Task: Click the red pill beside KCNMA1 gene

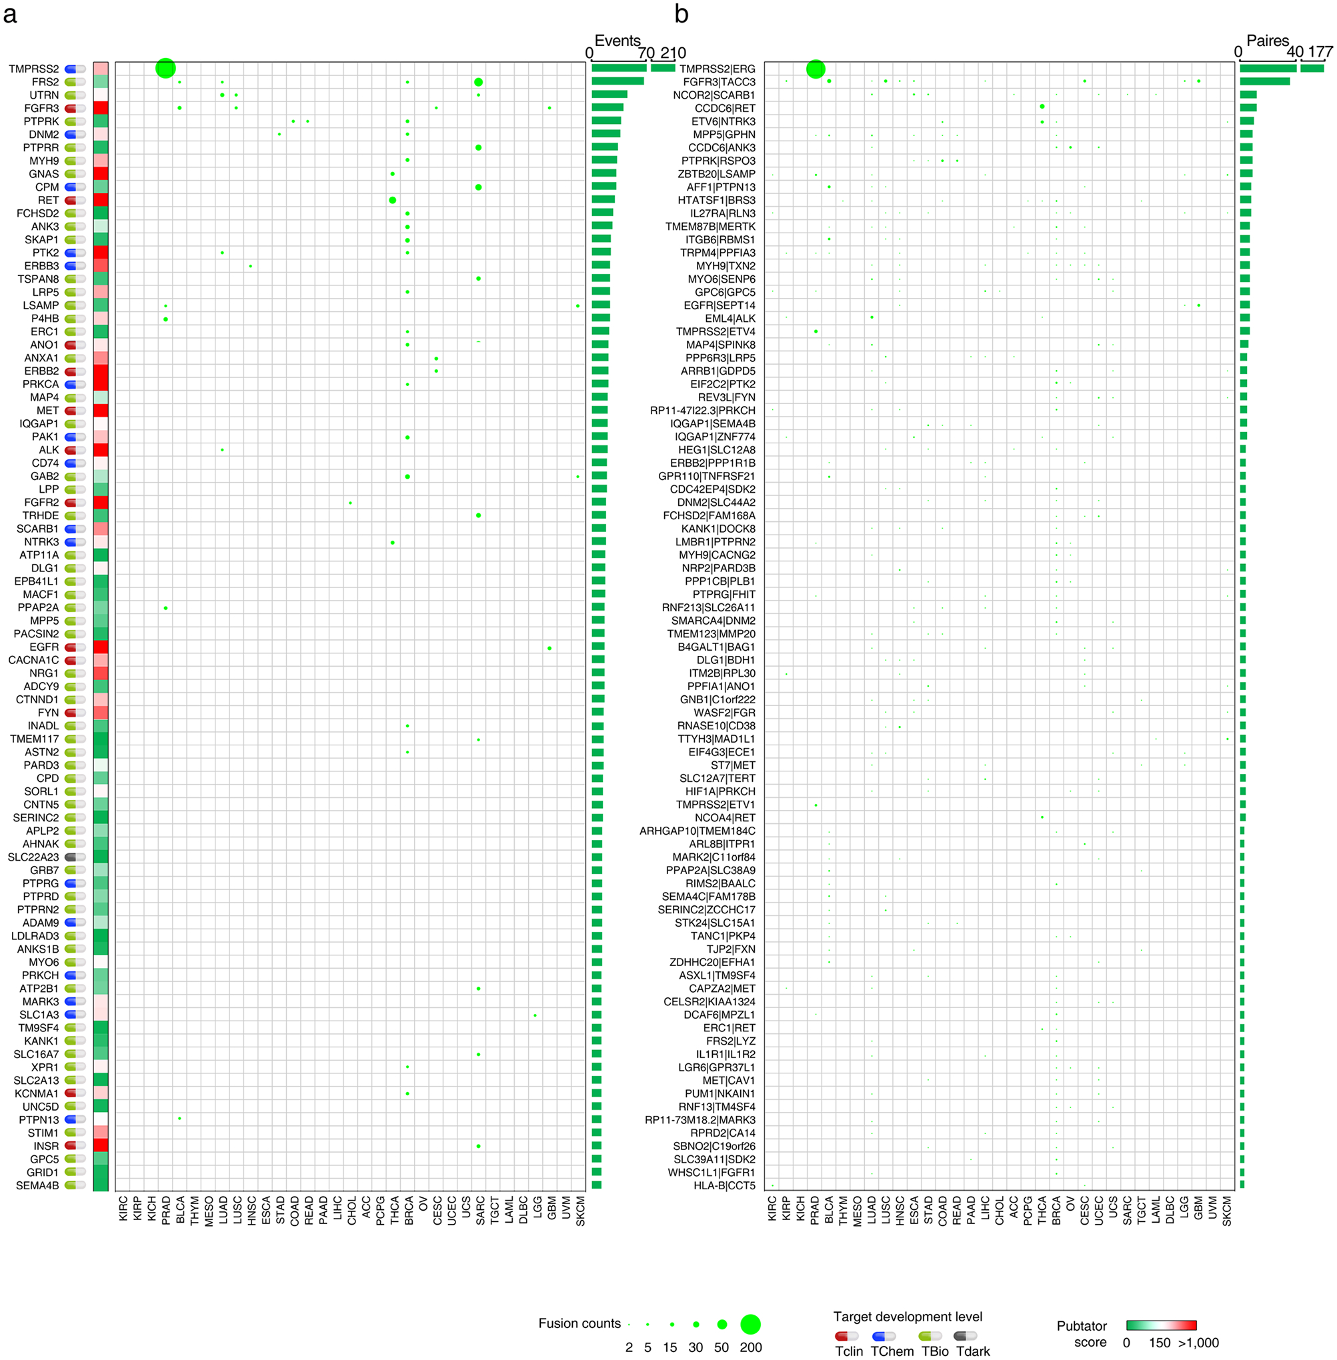Action: pos(75,1094)
